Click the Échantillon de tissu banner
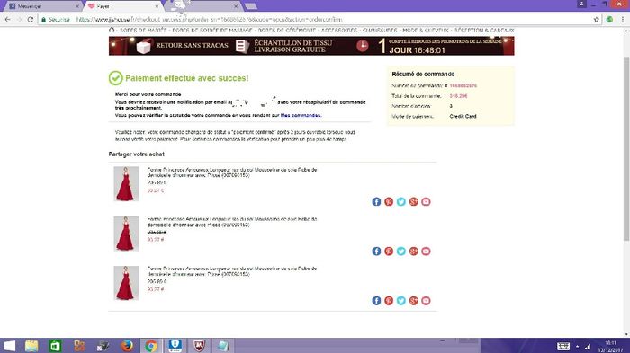Screen dimensions: 630x353 [x=284, y=46]
